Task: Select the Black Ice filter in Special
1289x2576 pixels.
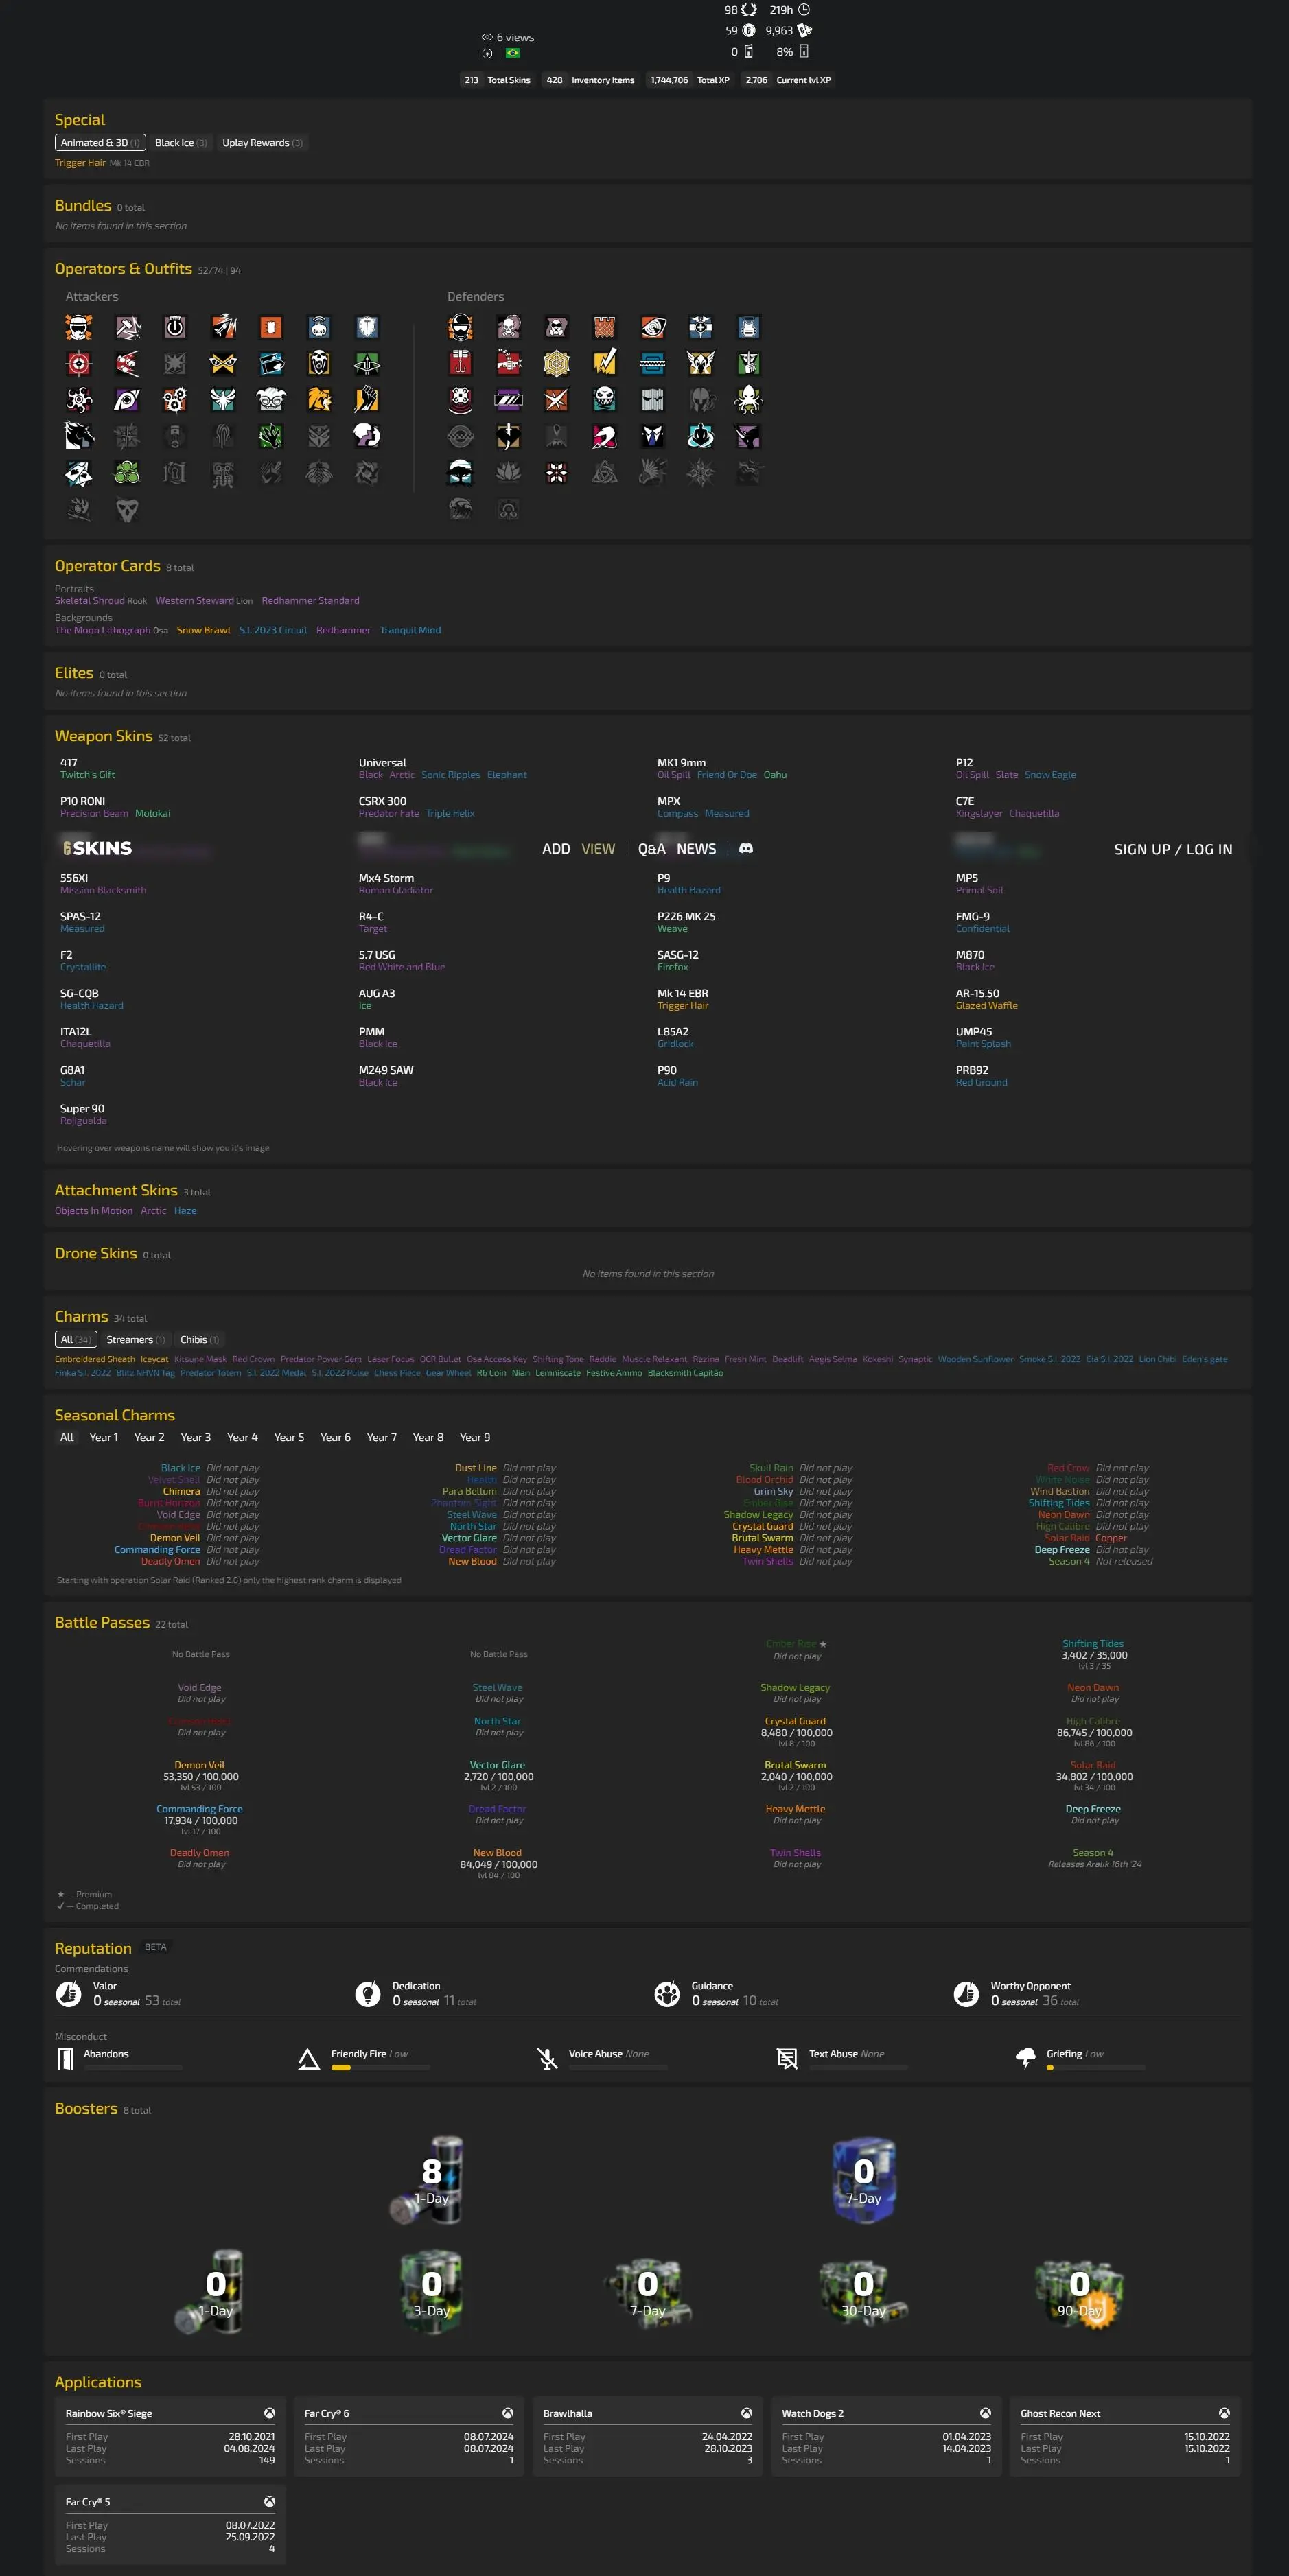Action: 181,143
